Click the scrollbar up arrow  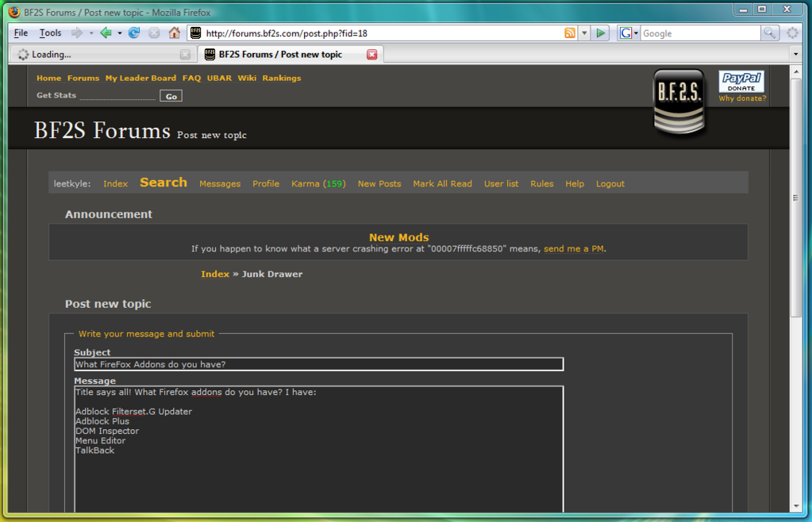pos(796,71)
